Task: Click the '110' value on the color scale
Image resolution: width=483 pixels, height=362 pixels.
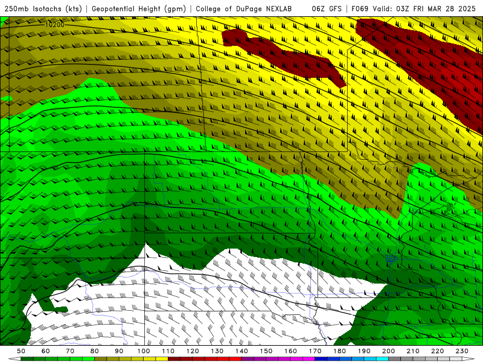Action: pos(168,351)
